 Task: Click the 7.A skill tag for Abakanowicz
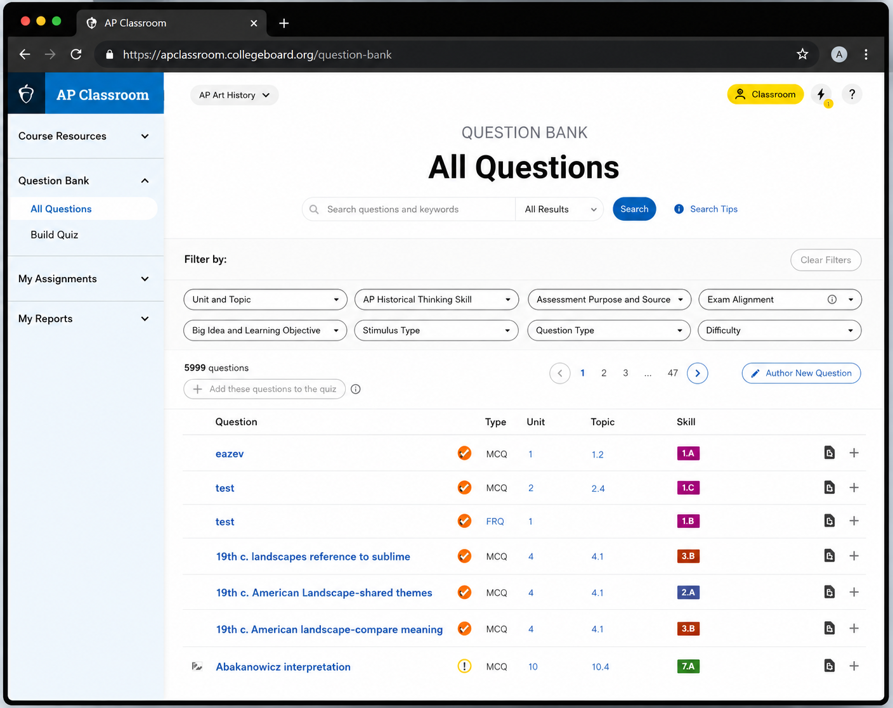pyautogui.click(x=688, y=666)
